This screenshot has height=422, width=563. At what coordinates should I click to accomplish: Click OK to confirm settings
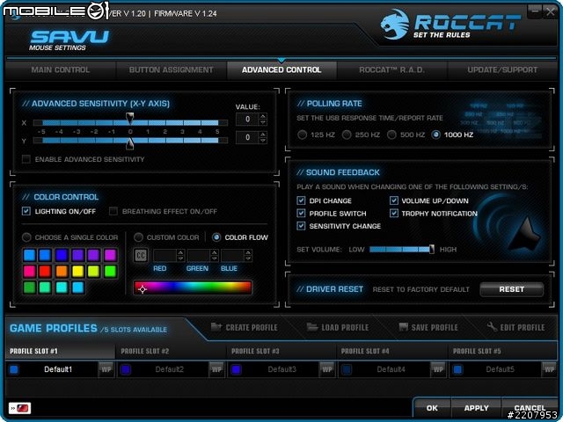click(432, 408)
